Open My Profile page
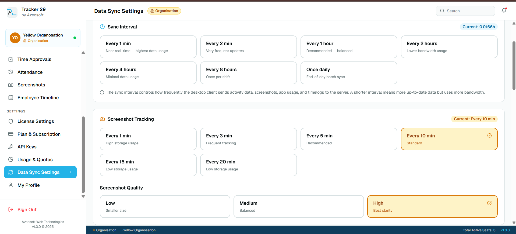Screen dimensions: 516x234 (40, 185)
